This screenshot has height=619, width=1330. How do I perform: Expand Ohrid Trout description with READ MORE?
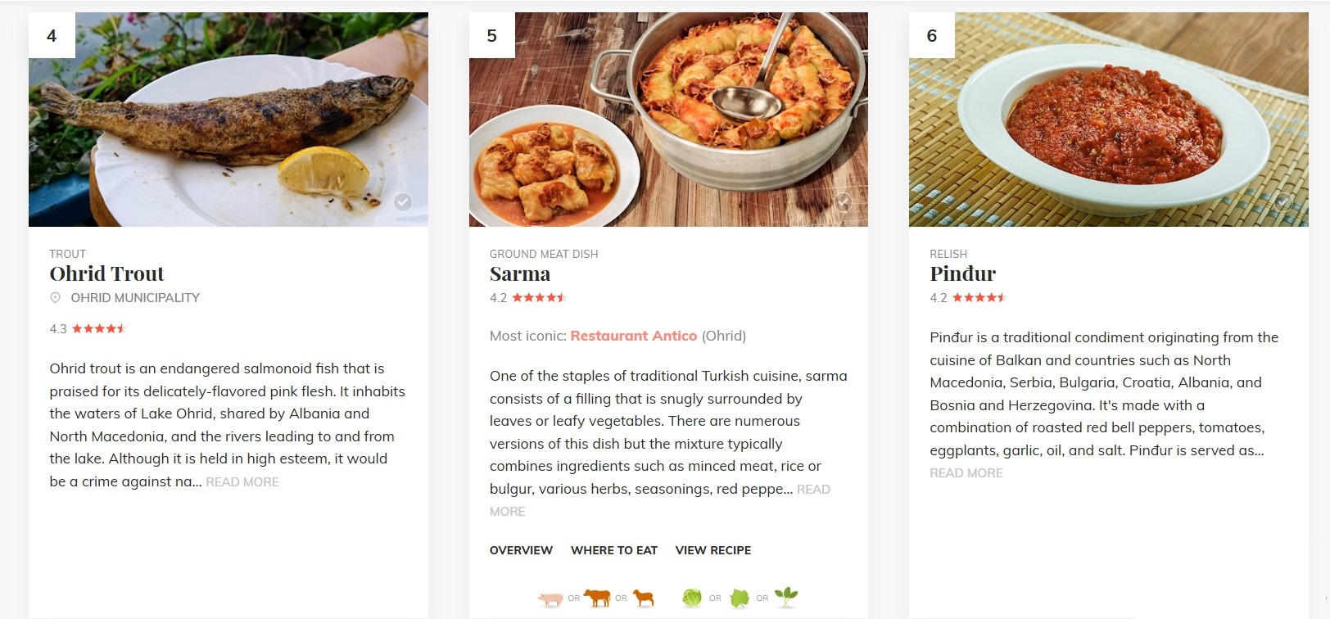pos(242,482)
